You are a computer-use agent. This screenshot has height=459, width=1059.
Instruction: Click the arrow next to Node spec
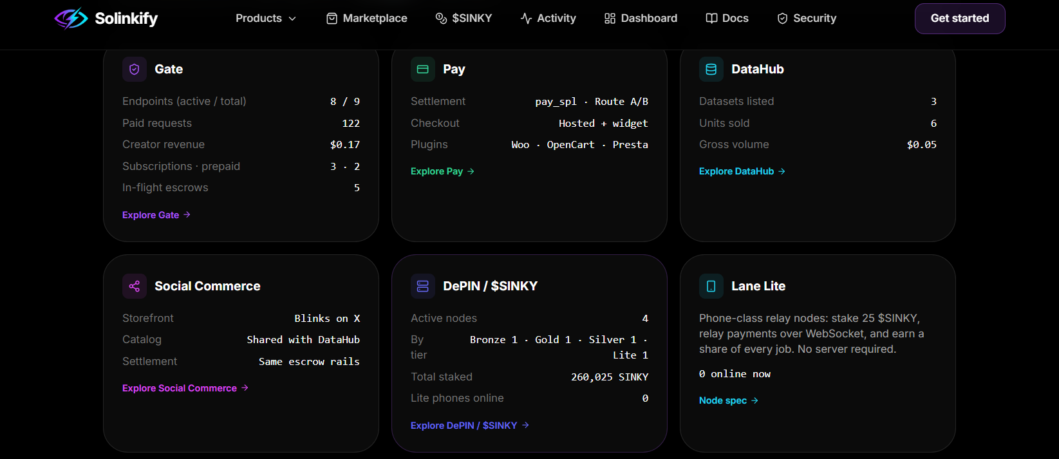point(754,400)
